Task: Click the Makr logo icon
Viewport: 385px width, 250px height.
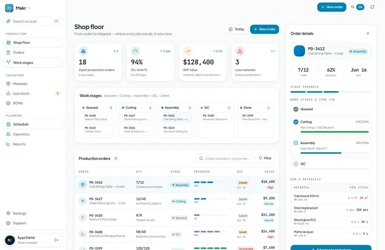Action: coord(9,8)
